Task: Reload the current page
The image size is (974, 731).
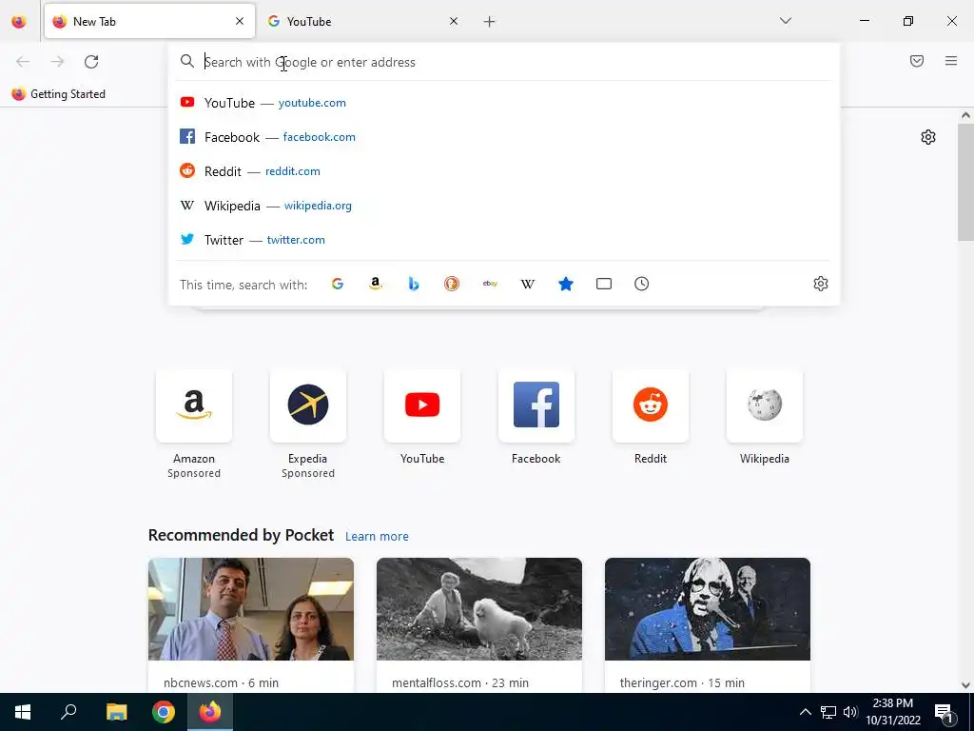Action: pyautogui.click(x=91, y=62)
